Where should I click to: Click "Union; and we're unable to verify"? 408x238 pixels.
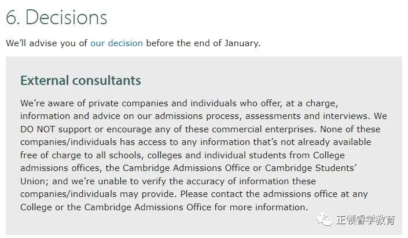click(x=93, y=181)
